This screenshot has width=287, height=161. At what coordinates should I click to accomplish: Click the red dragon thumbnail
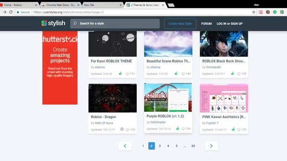pos(113,98)
